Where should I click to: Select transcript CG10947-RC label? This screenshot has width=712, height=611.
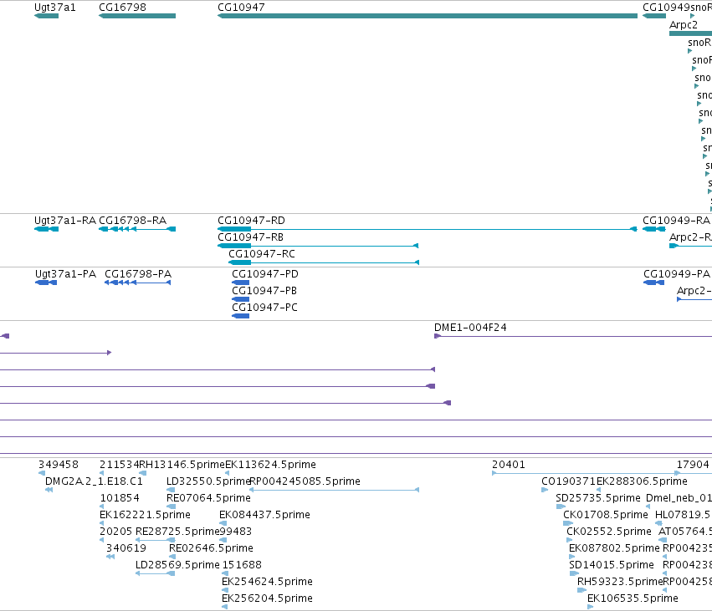pos(262,254)
